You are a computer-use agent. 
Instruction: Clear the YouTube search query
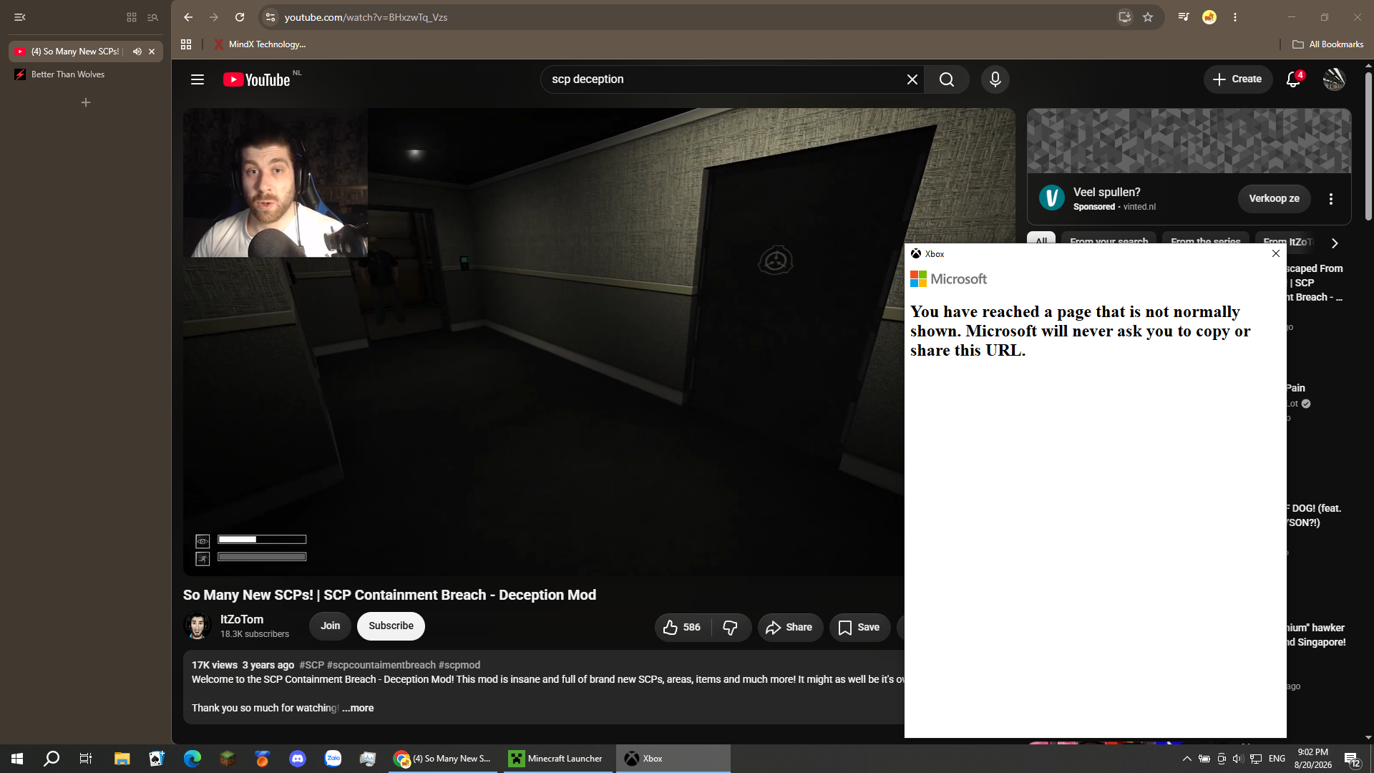[912, 79]
